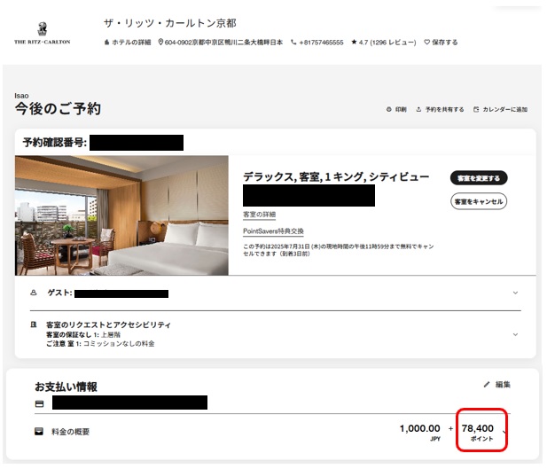
Task: Click 客室の保証なし 1: 上層階 text
Action: pos(83,334)
